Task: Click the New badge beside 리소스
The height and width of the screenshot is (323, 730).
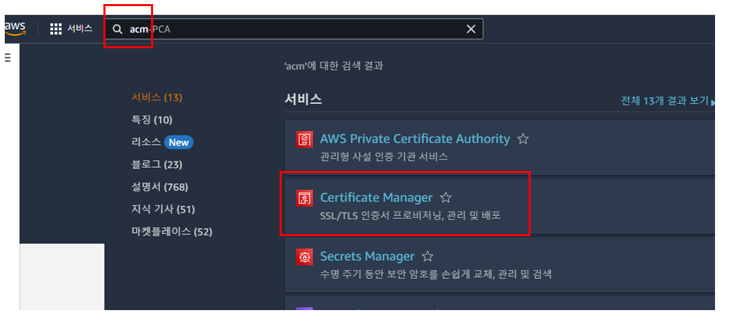Action: (x=178, y=142)
